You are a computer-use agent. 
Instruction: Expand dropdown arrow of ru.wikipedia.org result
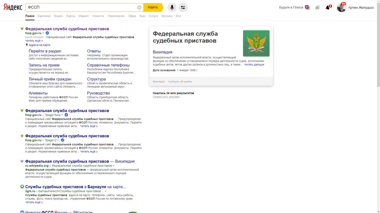click(x=114, y=166)
